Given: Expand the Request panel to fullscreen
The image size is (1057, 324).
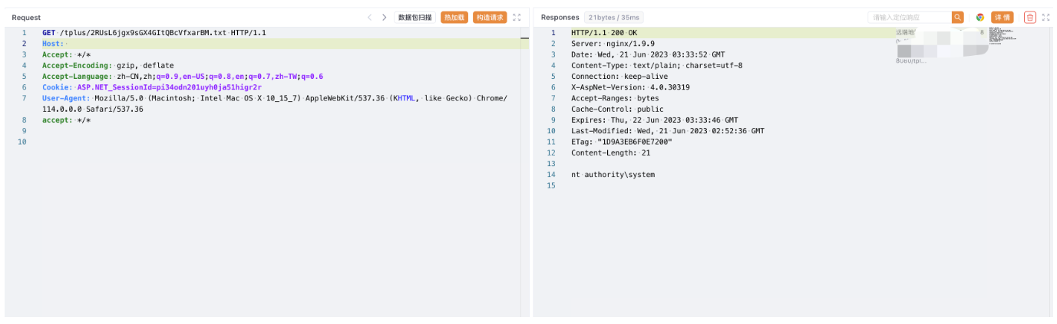Looking at the screenshot, I should pos(517,18).
